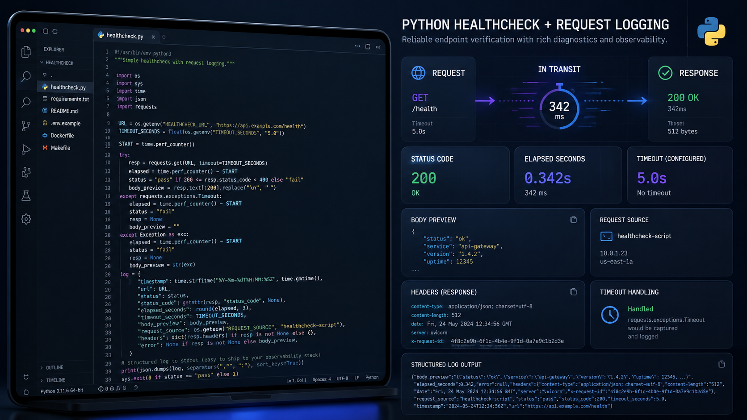Click line number 1 in the editor gutter

(107, 52)
